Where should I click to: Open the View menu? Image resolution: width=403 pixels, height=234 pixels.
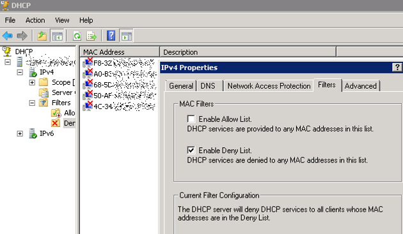click(x=62, y=20)
